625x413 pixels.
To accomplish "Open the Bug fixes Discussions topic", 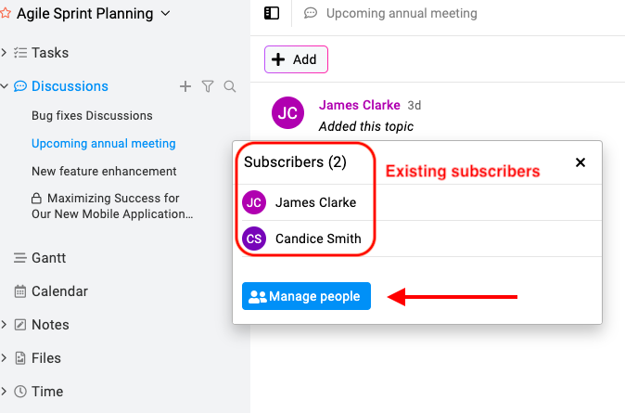I will pos(92,116).
